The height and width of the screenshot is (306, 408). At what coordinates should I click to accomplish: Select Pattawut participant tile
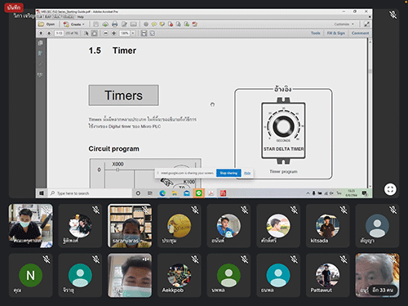pyautogui.click(x=328, y=275)
